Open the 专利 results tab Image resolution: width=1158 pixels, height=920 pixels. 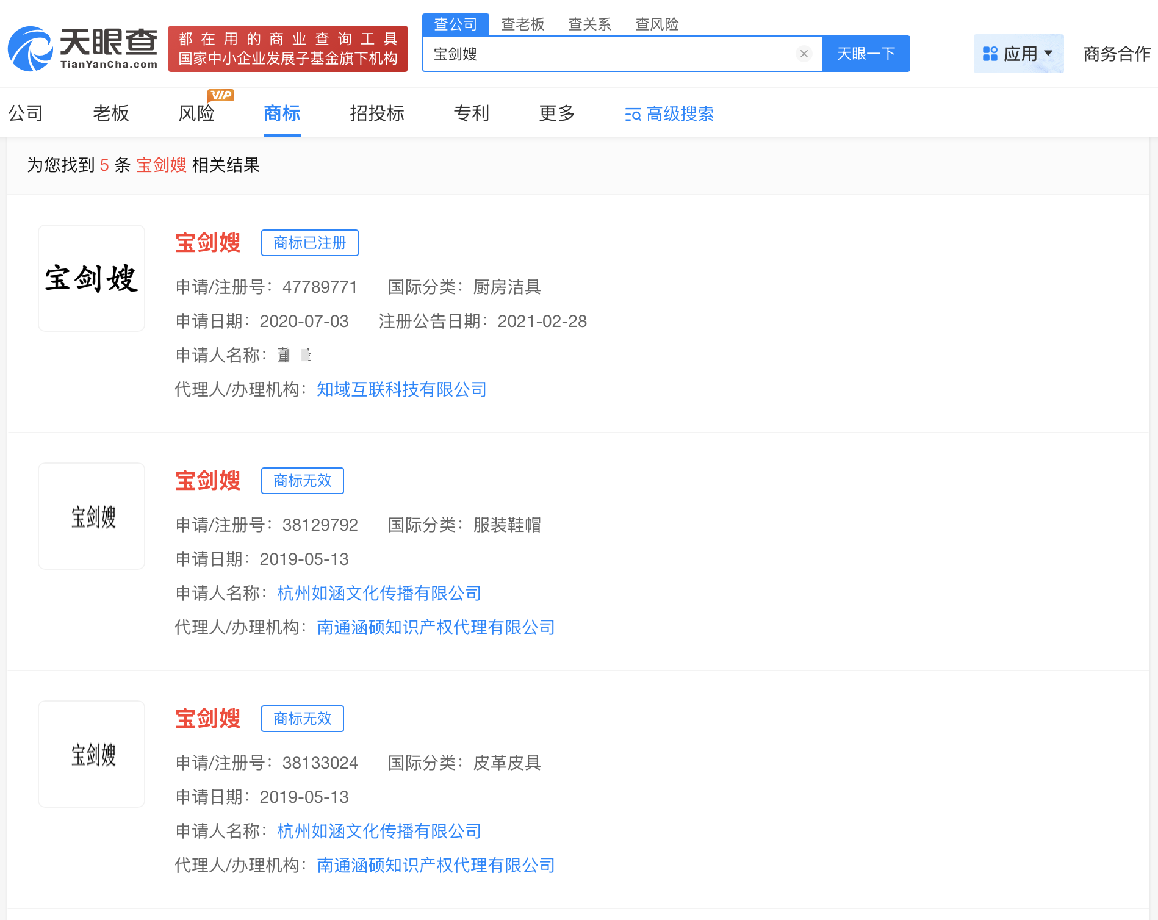[x=472, y=113]
